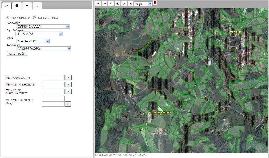Submit the ΜΕ ΚΩΔΙΚΟ ΑΓΡΟΤΕΜΑΧΙΟΥ search arrow button

click(x=69, y=92)
